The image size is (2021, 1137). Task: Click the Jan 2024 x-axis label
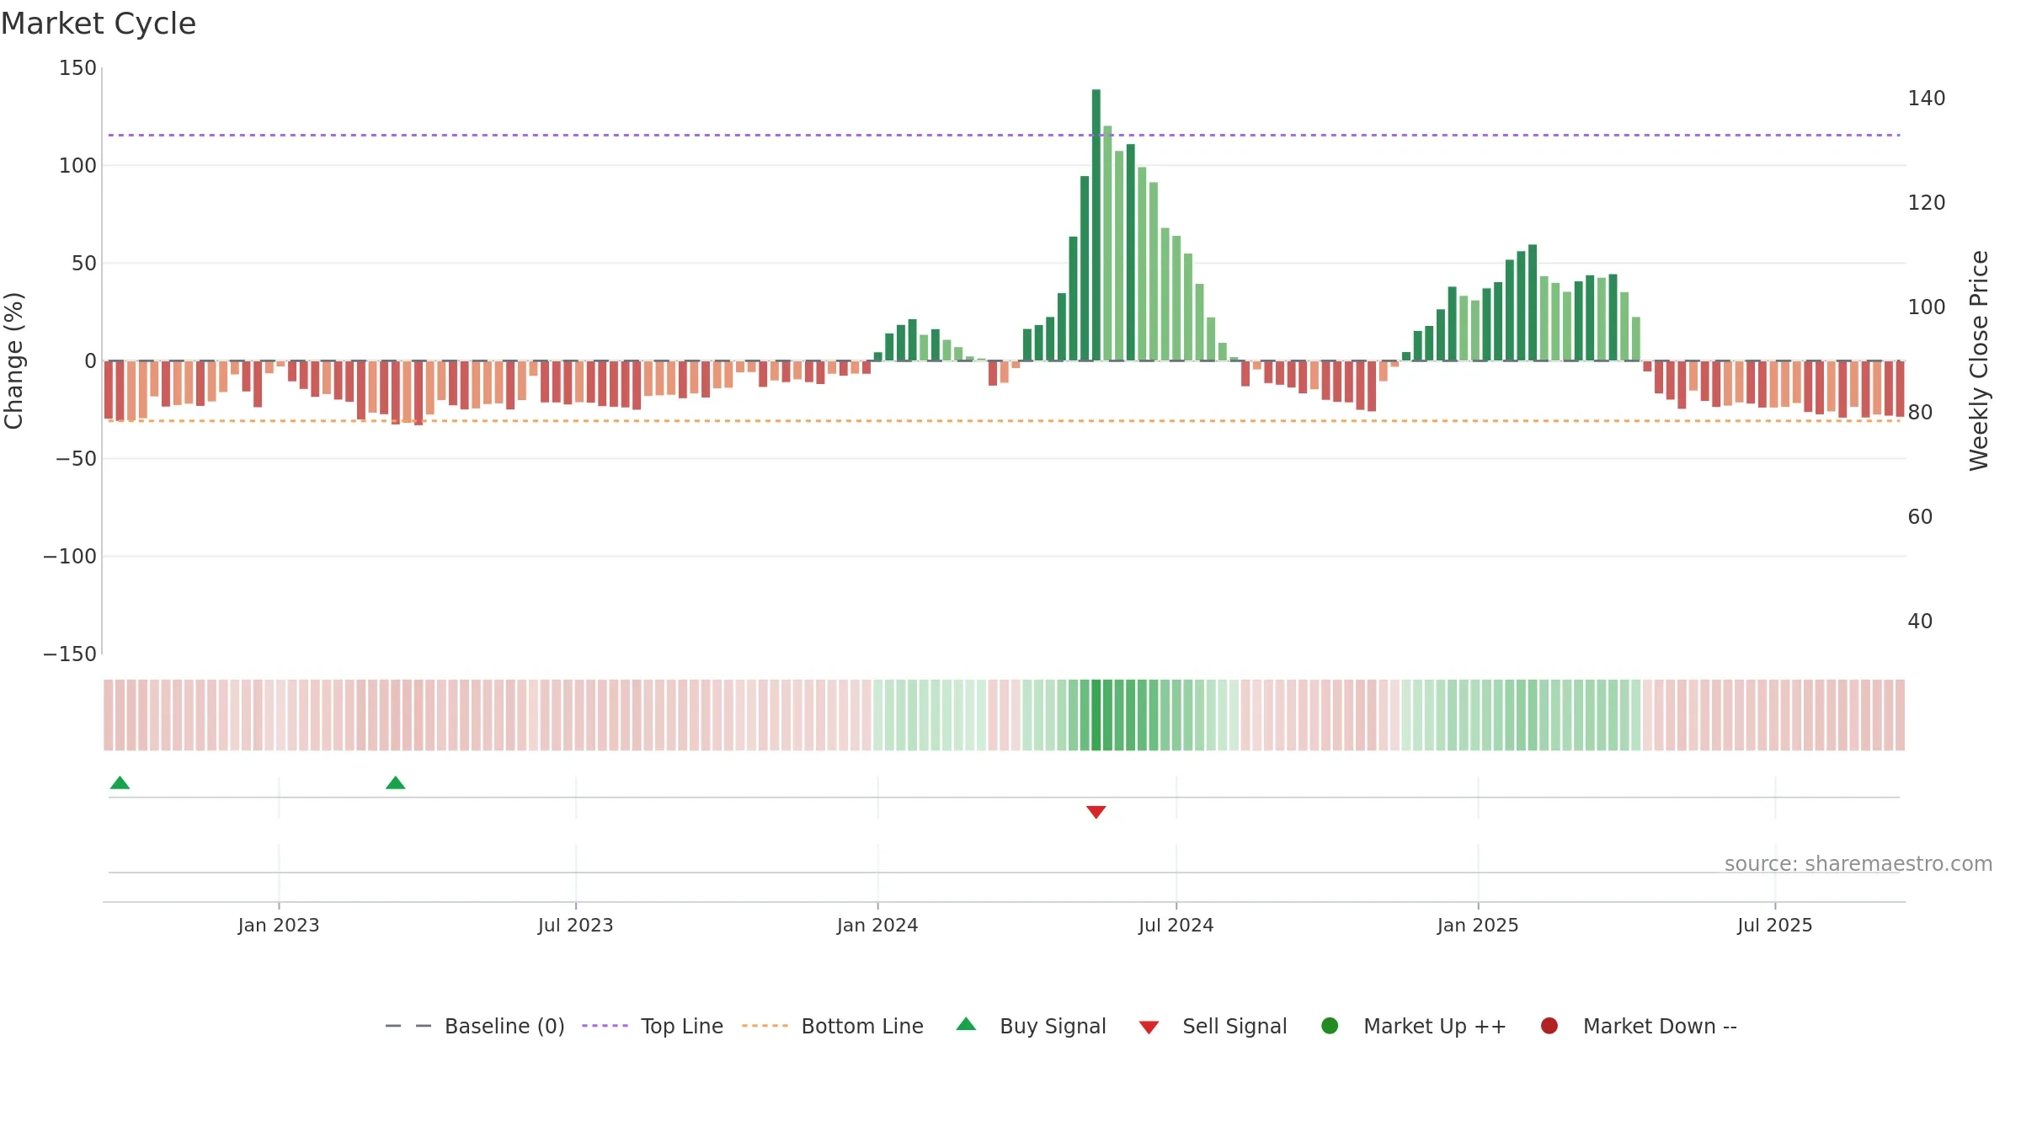coord(877,926)
